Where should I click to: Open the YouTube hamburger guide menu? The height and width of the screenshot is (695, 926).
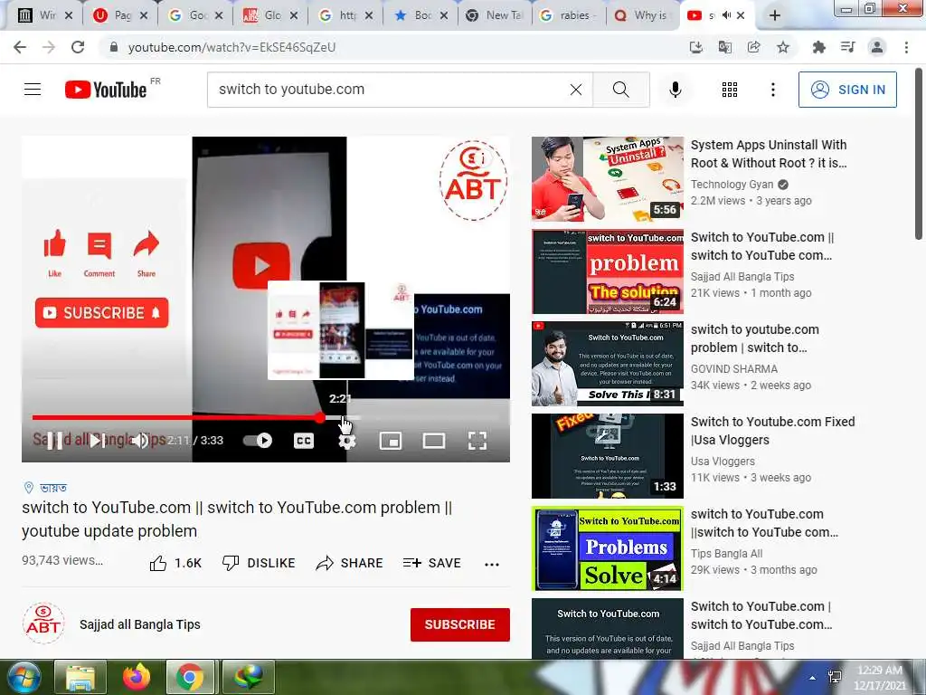pos(33,90)
